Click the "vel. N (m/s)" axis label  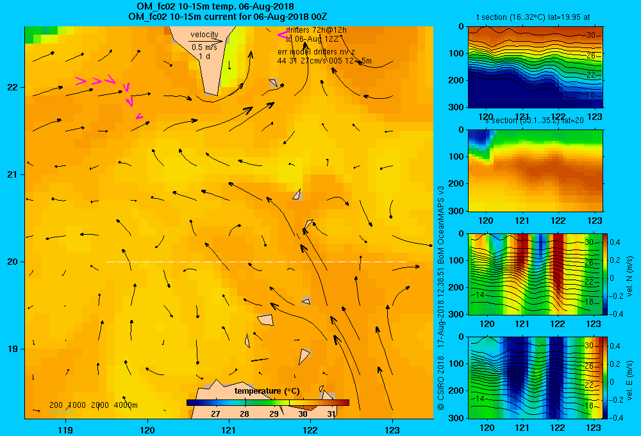pyautogui.click(x=630, y=276)
